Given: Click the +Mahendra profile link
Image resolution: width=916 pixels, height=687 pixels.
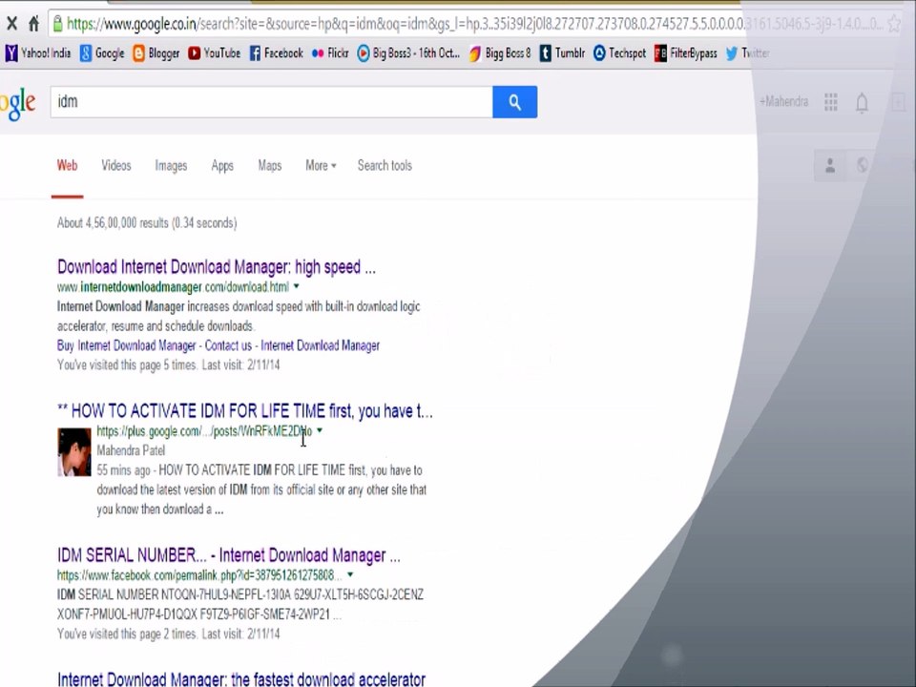Looking at the screenshot, I should click(x=784, y=102).
